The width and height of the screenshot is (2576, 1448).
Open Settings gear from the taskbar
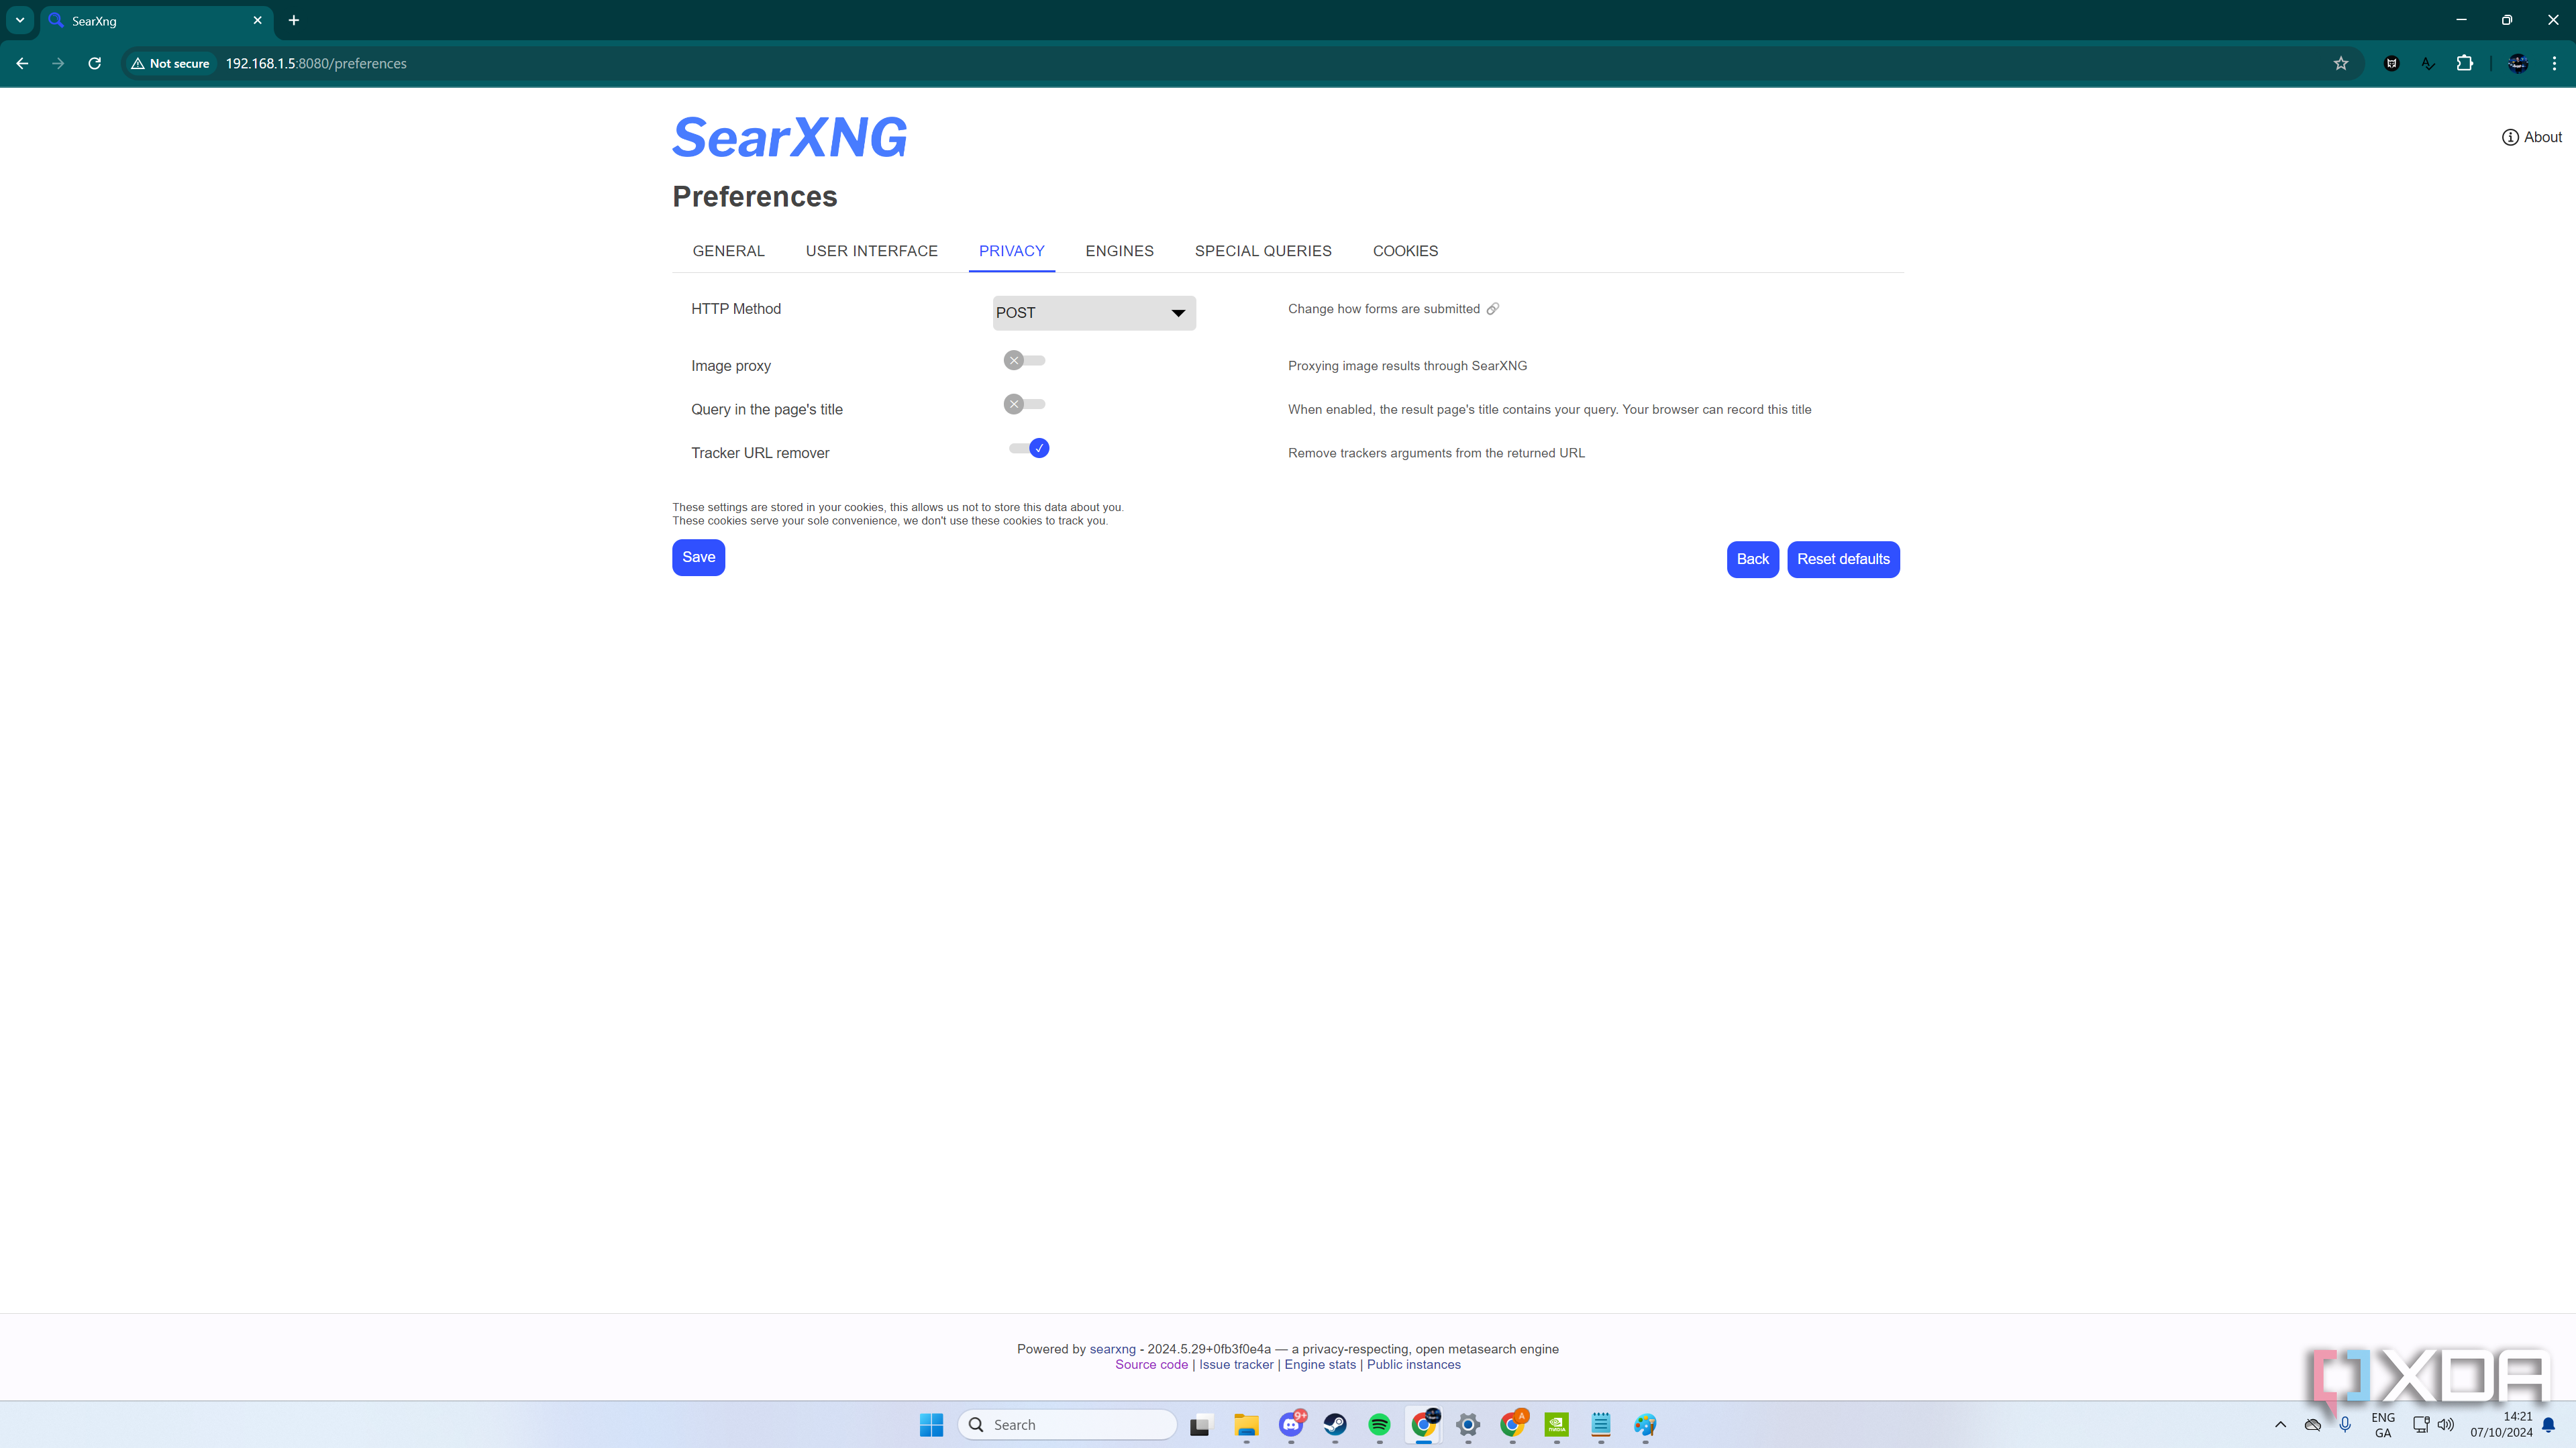(x=1468, y=1425)
